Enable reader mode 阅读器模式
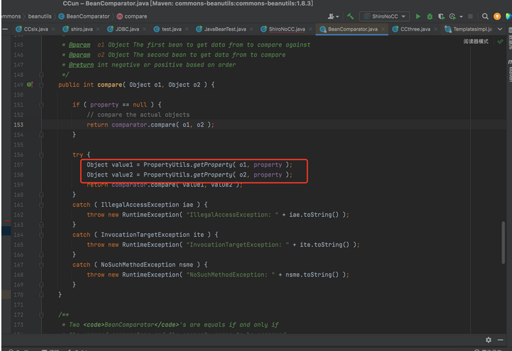 (x=476, y=41)
